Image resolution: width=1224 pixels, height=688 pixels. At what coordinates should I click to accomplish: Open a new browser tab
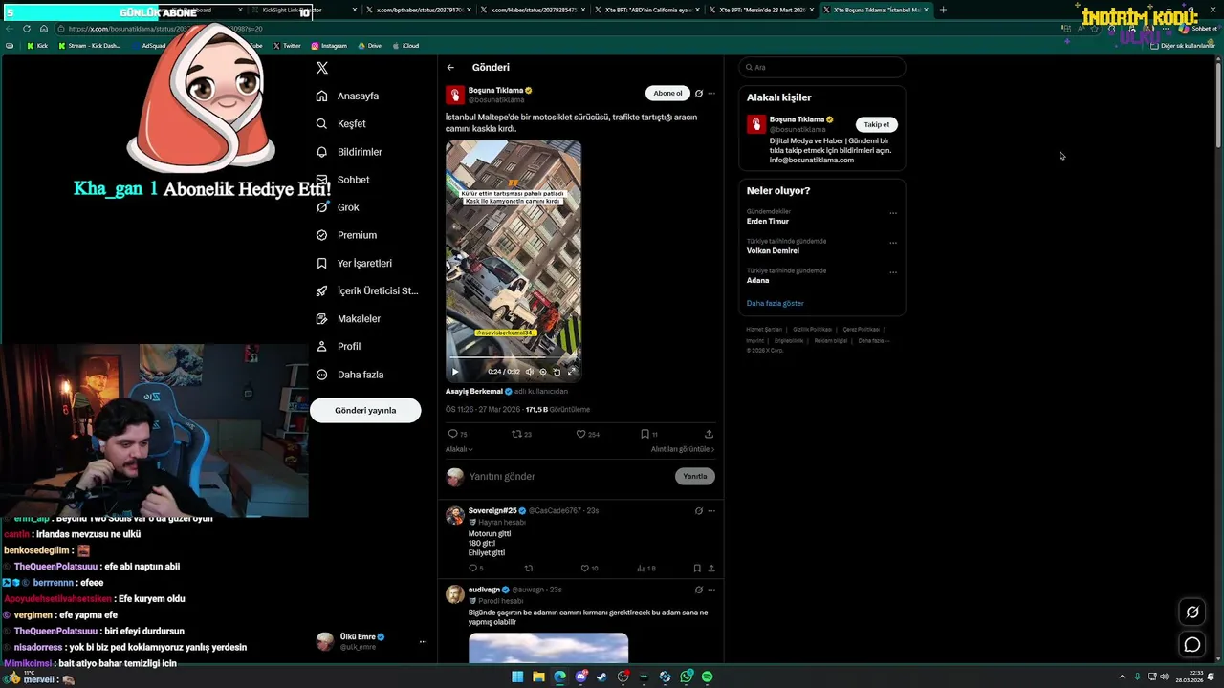[x=943, y=10]
